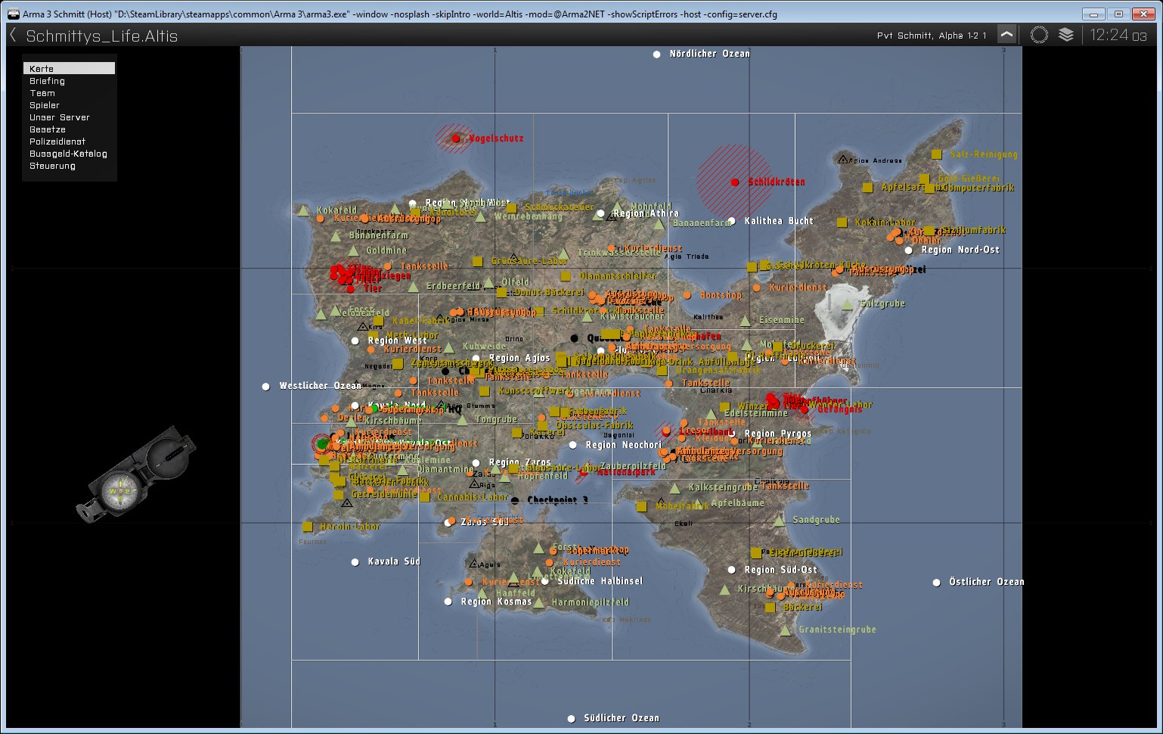This screenshot has height=734, width=1163.
Task: Click the red Vogelschutz zone marker
Action: click(x=455, y=138)
